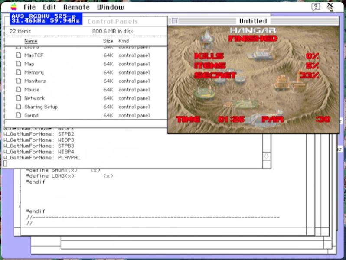The height and width of the screenshot is (260, 346).
Task: Select the Mouse control panel icon
Action: (x=19, y=90)
